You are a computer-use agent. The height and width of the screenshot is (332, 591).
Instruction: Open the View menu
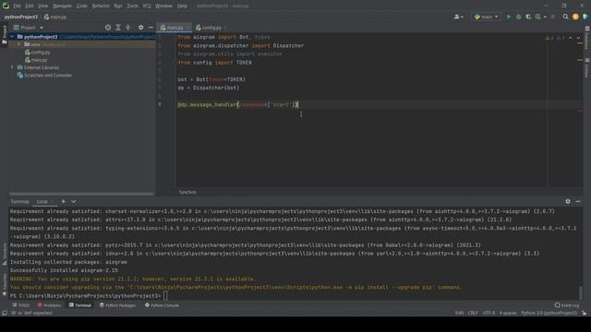pyautogui.click(x=42, y=6)
